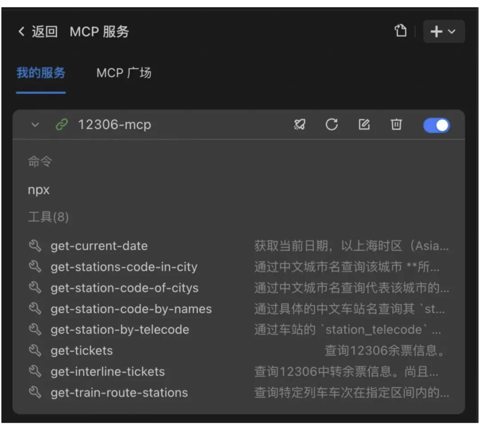Select the get-stations-code-in-city tool
The width and height of the screenshot is (483, 424).
(124, 267)
